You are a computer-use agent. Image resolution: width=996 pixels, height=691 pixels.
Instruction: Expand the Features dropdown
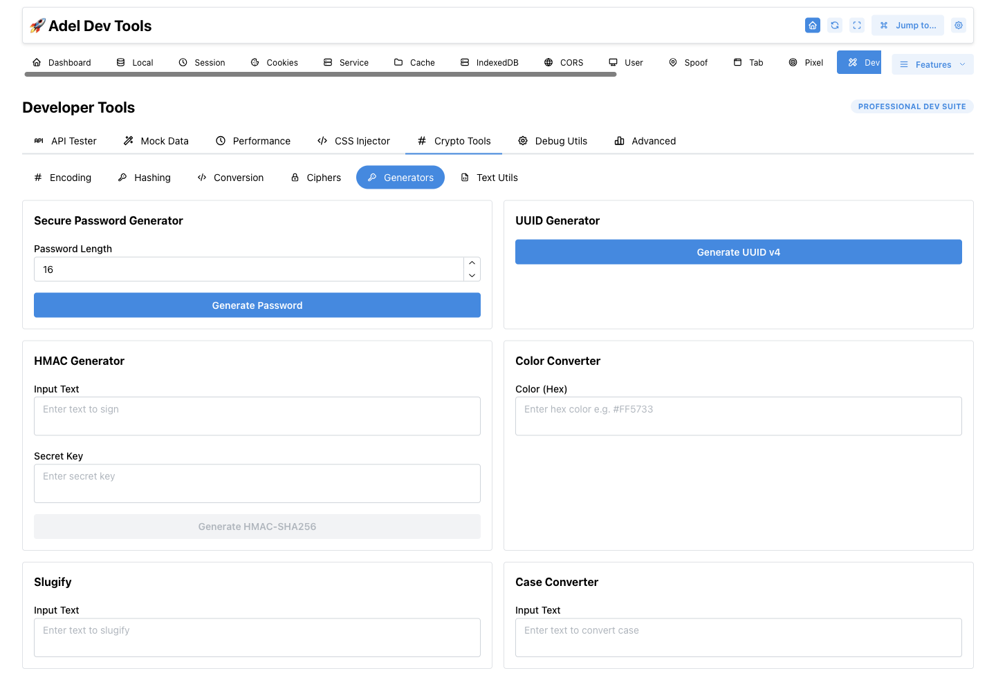tap(932, 64)
